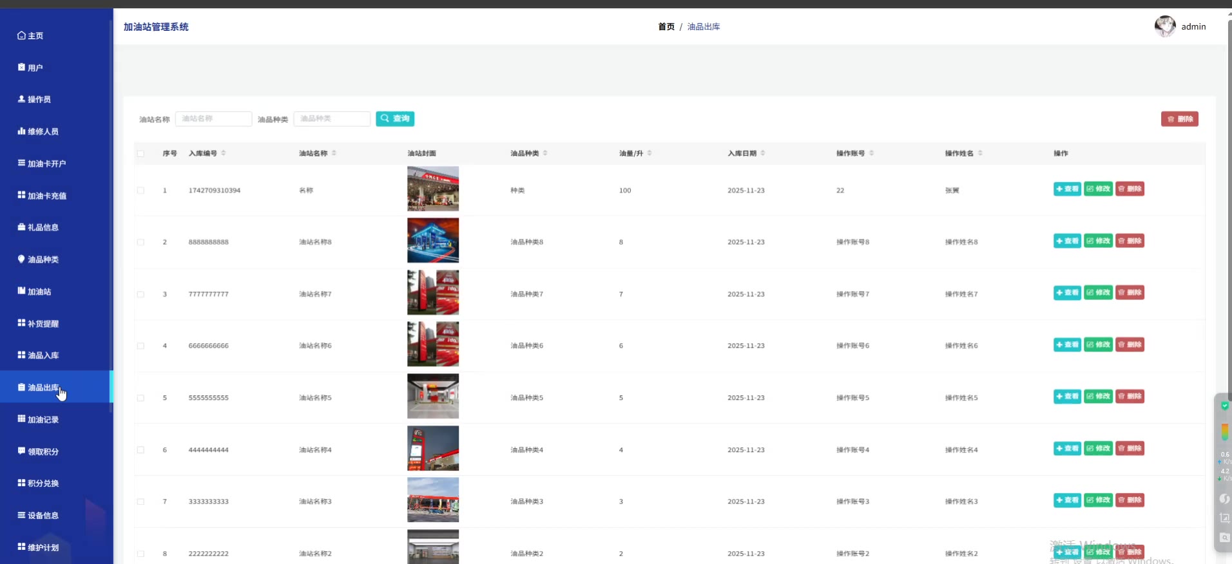The height and width of the screenshot is (564, 1232).
Task: Click the 补货提醒 grid icon
Action: (21, 323)
